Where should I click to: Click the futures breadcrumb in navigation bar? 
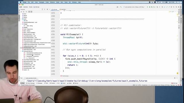[31, 7]
